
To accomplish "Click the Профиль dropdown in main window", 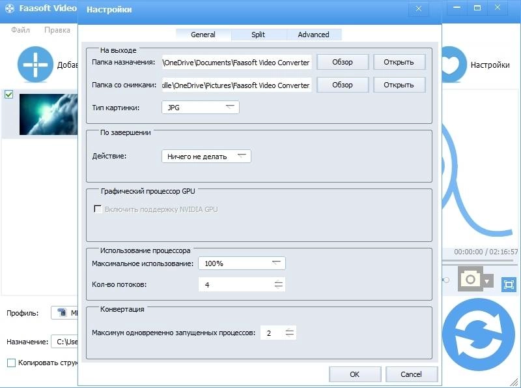I will [64, 313].
